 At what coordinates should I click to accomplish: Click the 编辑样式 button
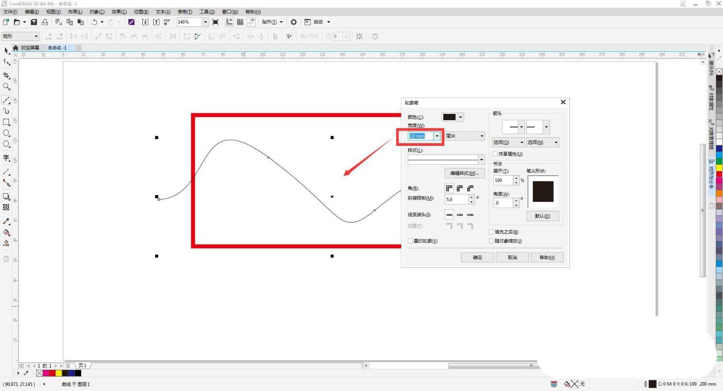464,173
